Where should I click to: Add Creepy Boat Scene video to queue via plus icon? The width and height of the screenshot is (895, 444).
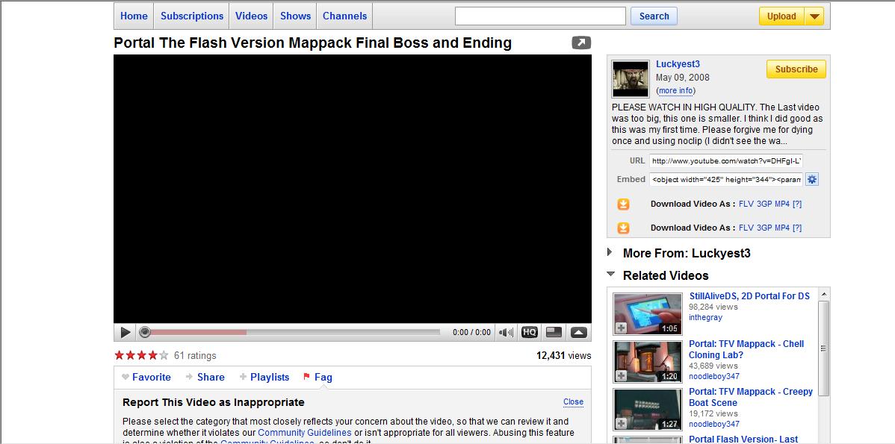coord(621,424)
